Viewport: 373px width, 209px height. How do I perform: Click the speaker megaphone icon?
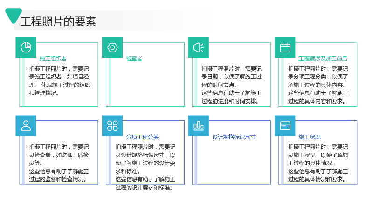pyautogui.click(x=199, y=47)
